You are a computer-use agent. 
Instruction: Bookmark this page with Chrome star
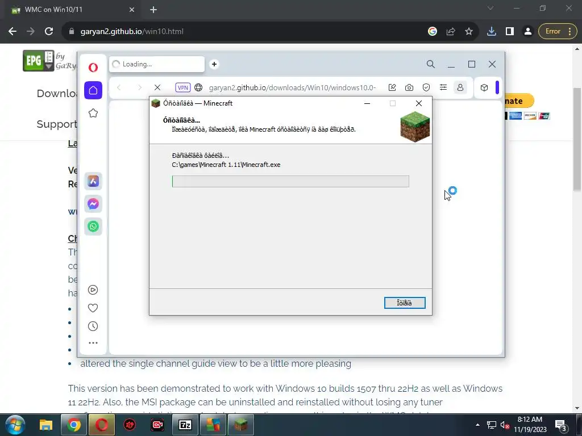point(469,32)
